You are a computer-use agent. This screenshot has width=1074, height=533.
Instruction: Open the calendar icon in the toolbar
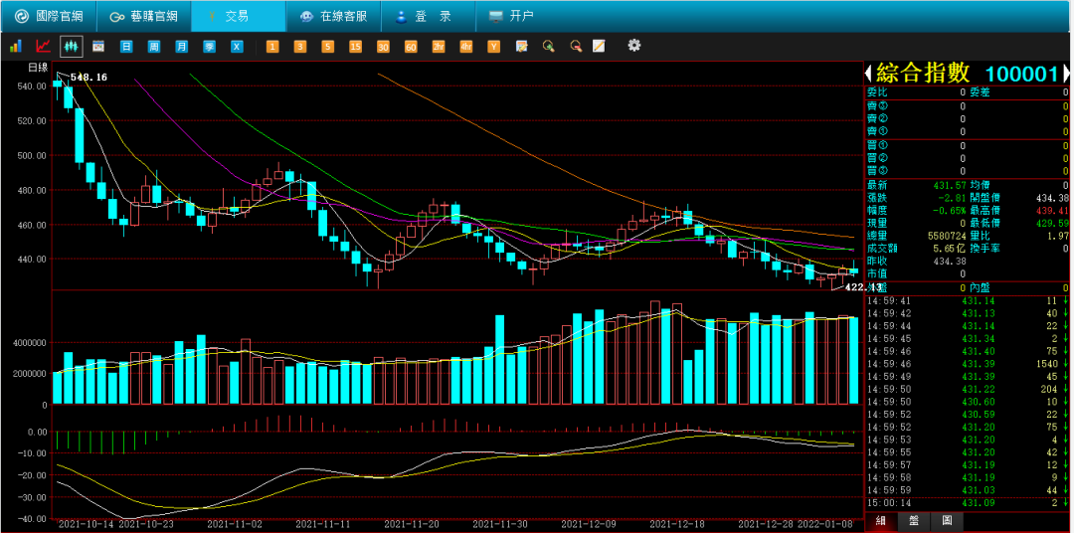click(97, 47)
